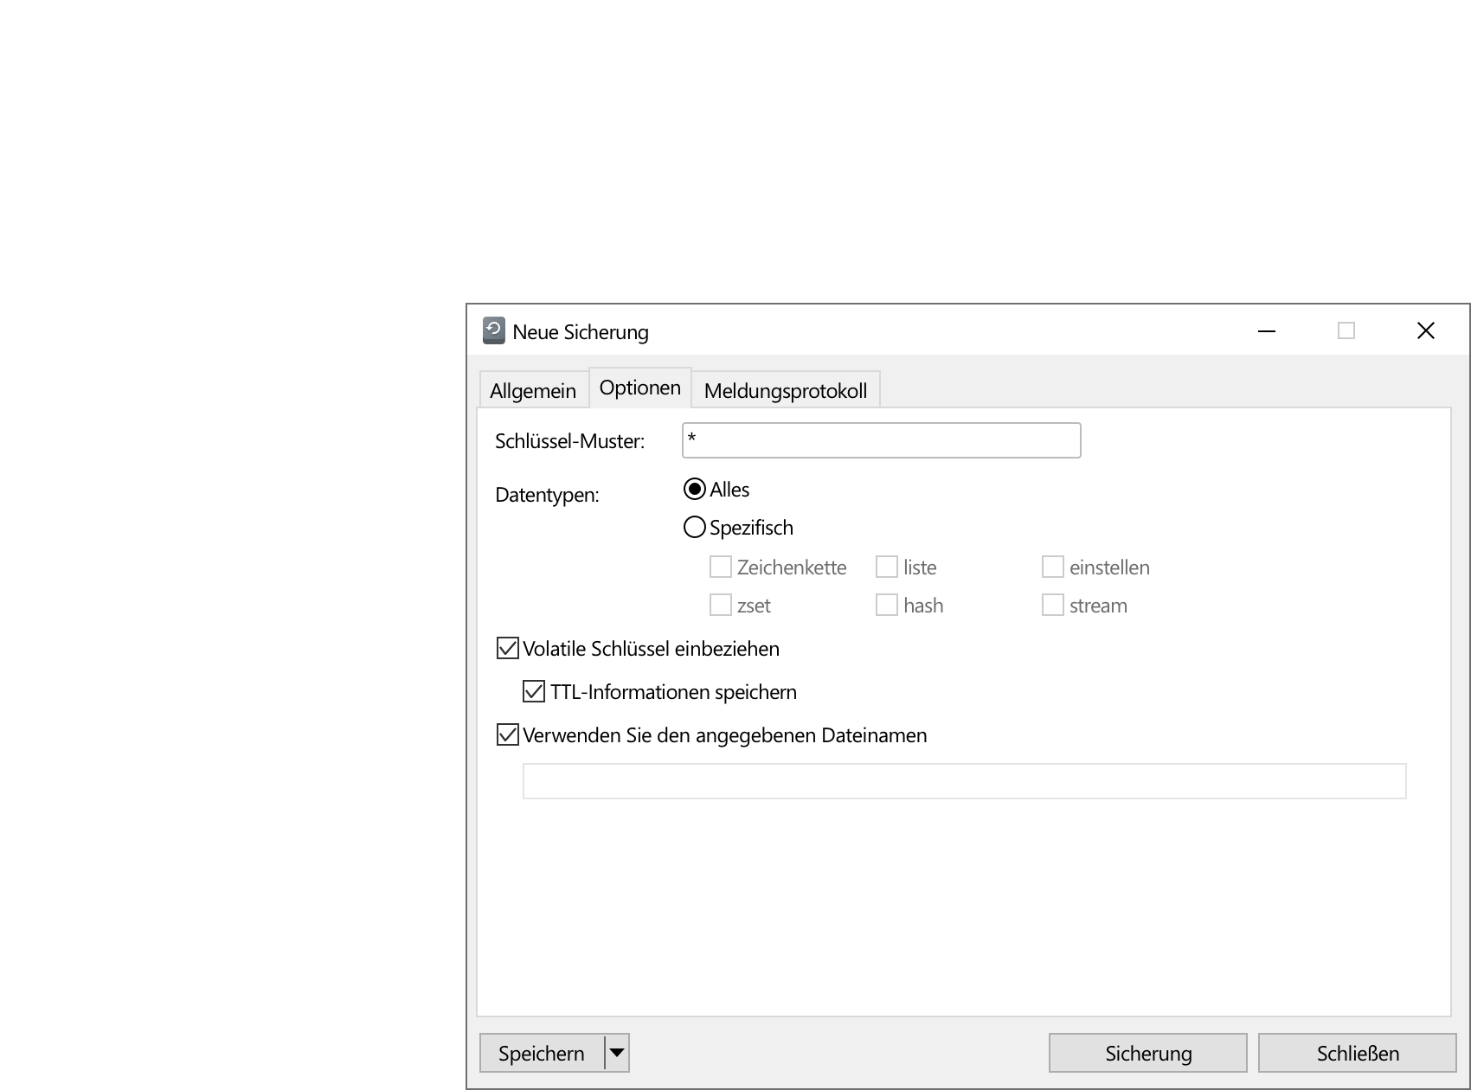
Task: Enable the zset data type checkbox
Action: 721,605
